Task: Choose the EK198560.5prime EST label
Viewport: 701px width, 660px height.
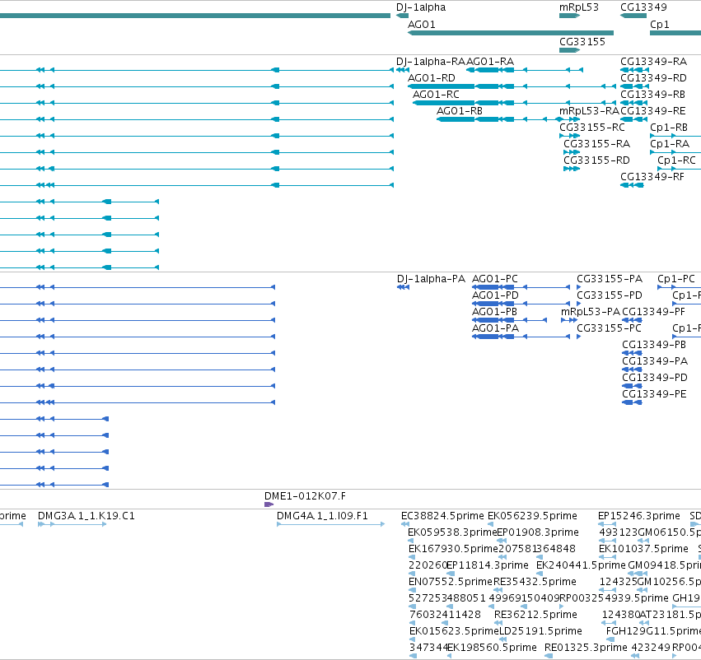Action: coord(493,648)
